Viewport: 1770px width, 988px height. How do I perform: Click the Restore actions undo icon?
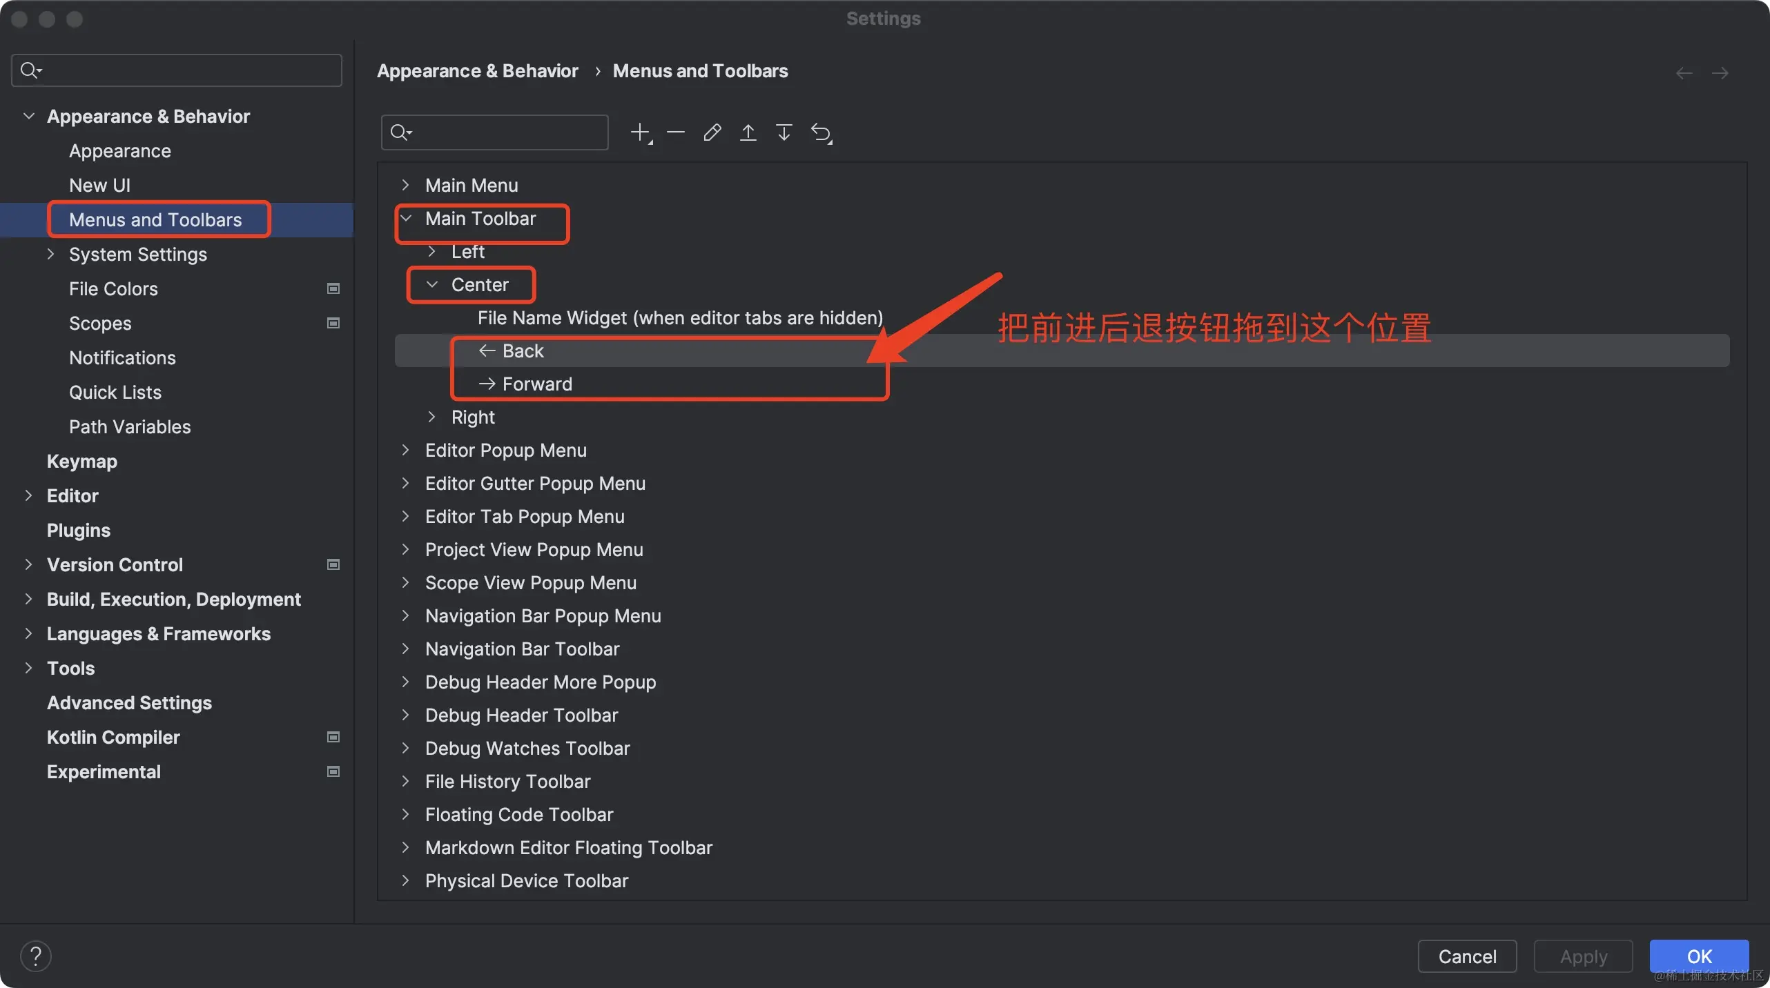tap(821, 132)
